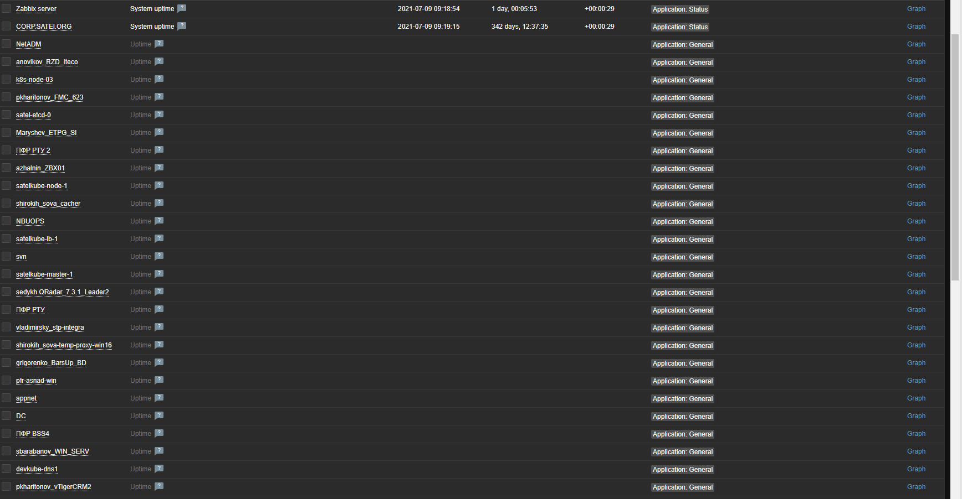Click the help icon beside CORP.SATEL.ORG uptime
This screenshot has width=962, height=499.
point(182,26)
